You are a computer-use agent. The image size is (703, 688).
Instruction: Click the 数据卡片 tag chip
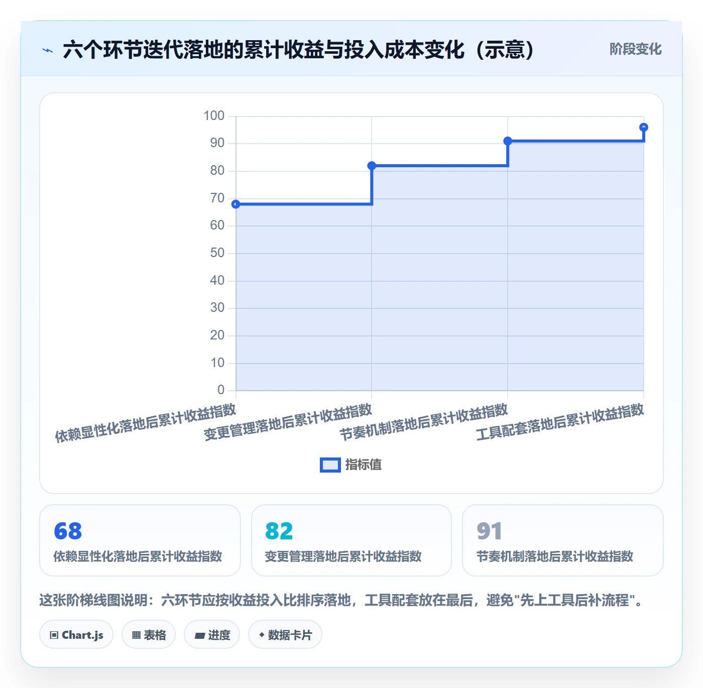coord(285,635)
